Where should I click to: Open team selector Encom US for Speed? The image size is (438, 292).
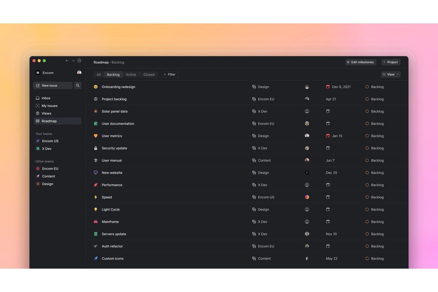(263, 197)
